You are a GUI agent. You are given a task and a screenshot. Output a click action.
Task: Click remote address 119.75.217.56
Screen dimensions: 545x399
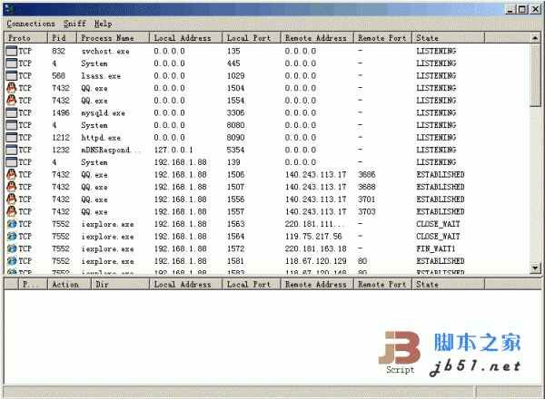(x=313, y=237)
